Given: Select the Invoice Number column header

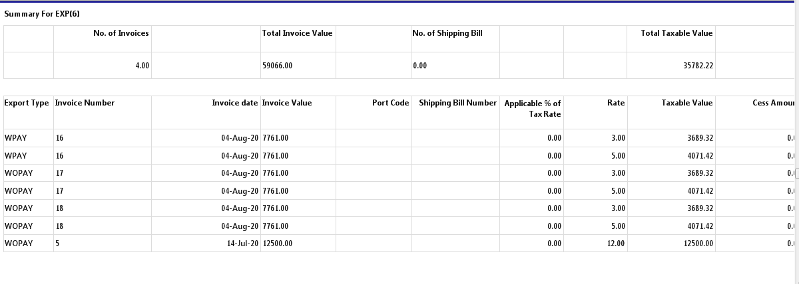Looking at the screenshot, I should pos(85,103).
